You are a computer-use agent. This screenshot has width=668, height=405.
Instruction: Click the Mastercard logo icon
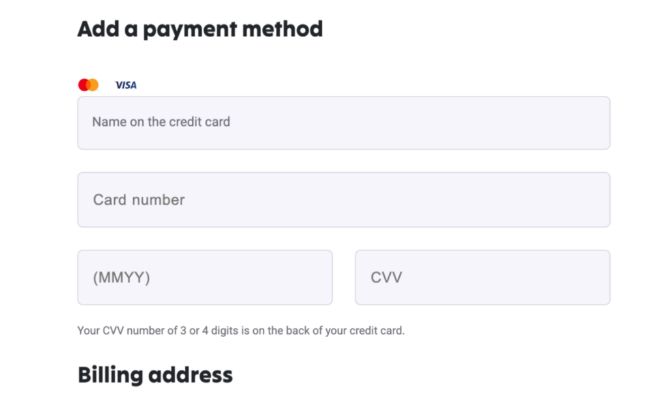pos(88,85)
